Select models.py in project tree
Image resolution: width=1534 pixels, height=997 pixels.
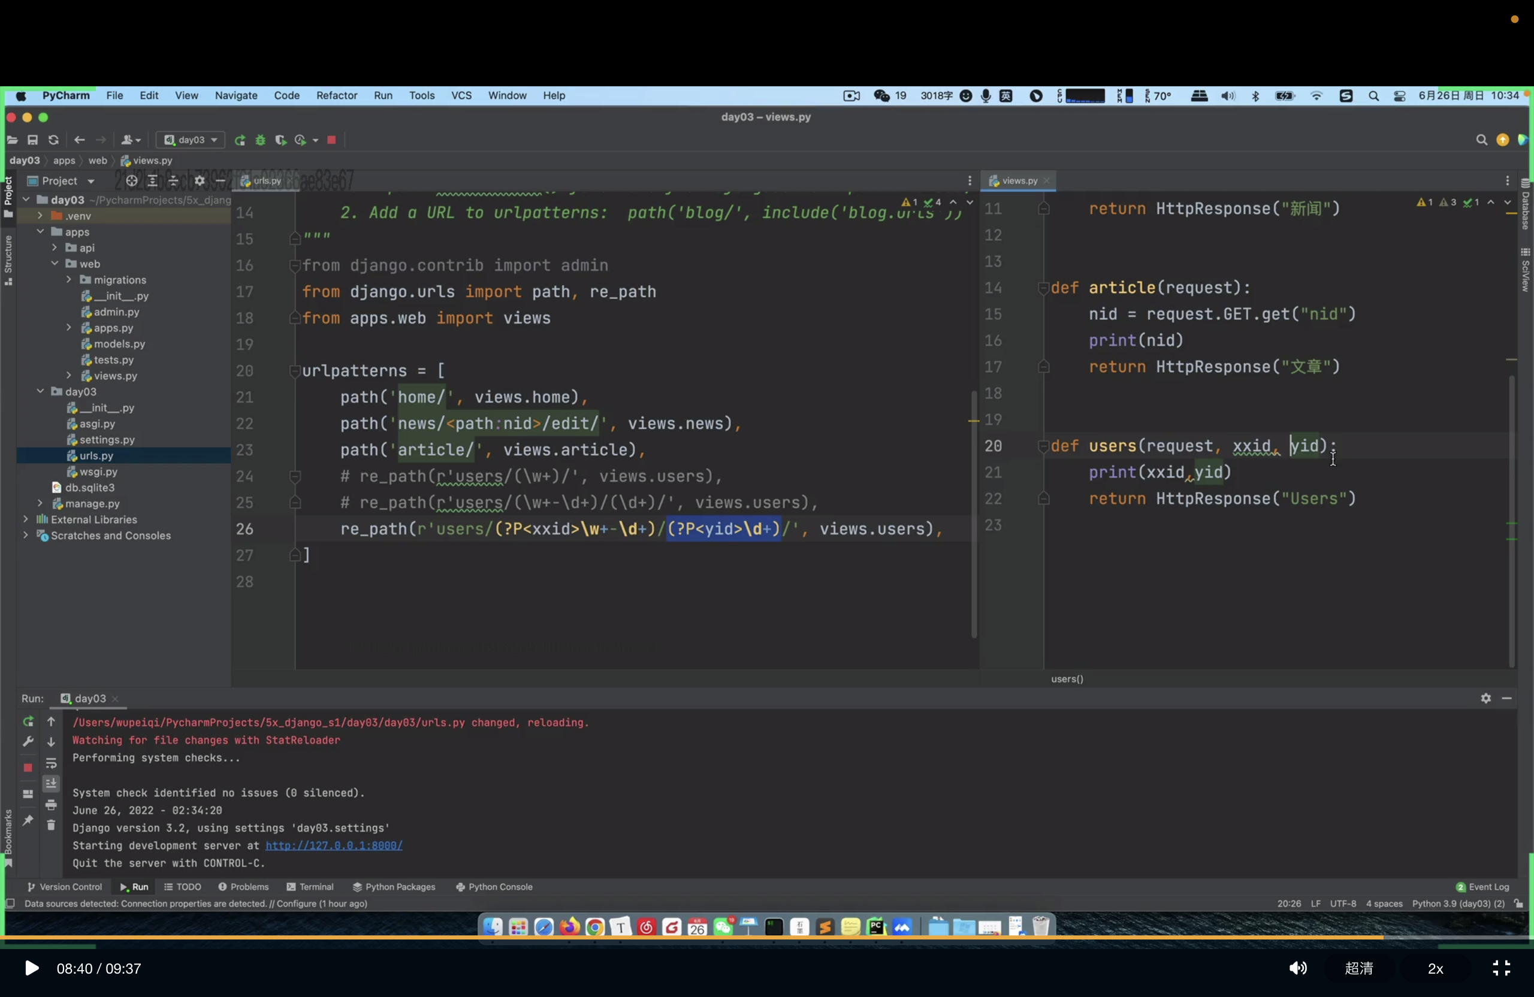click(119, 344)
